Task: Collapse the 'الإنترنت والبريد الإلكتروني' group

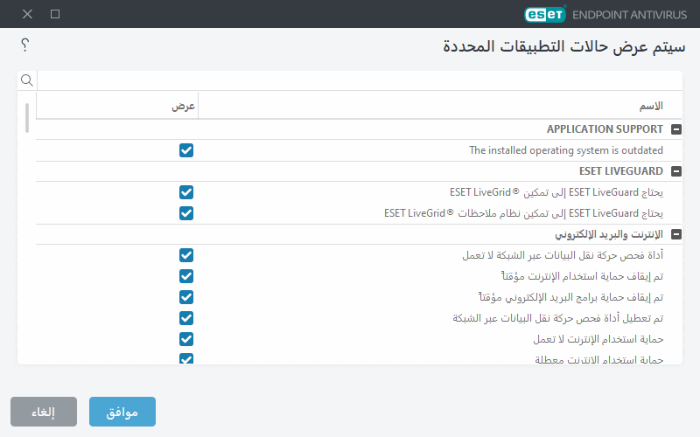Action: pyautogui.click(x=676, y=234)
